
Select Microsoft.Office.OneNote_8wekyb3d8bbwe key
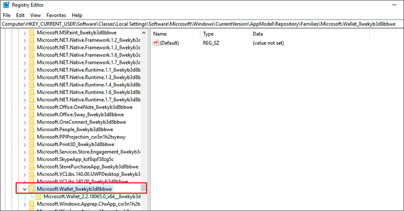(x=85, y=108)
